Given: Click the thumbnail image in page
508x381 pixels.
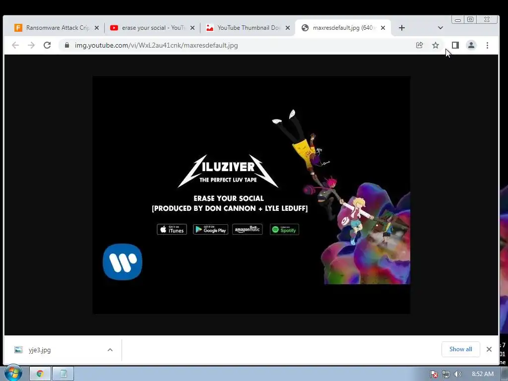Looking at the screenshot, I should pos(252,194).
